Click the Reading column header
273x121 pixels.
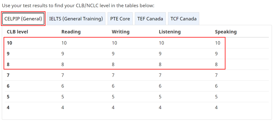pos(71,32)
